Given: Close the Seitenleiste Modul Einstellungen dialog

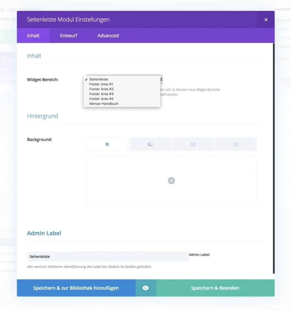Looking at the screenshot, I should (x=266, y=20).
